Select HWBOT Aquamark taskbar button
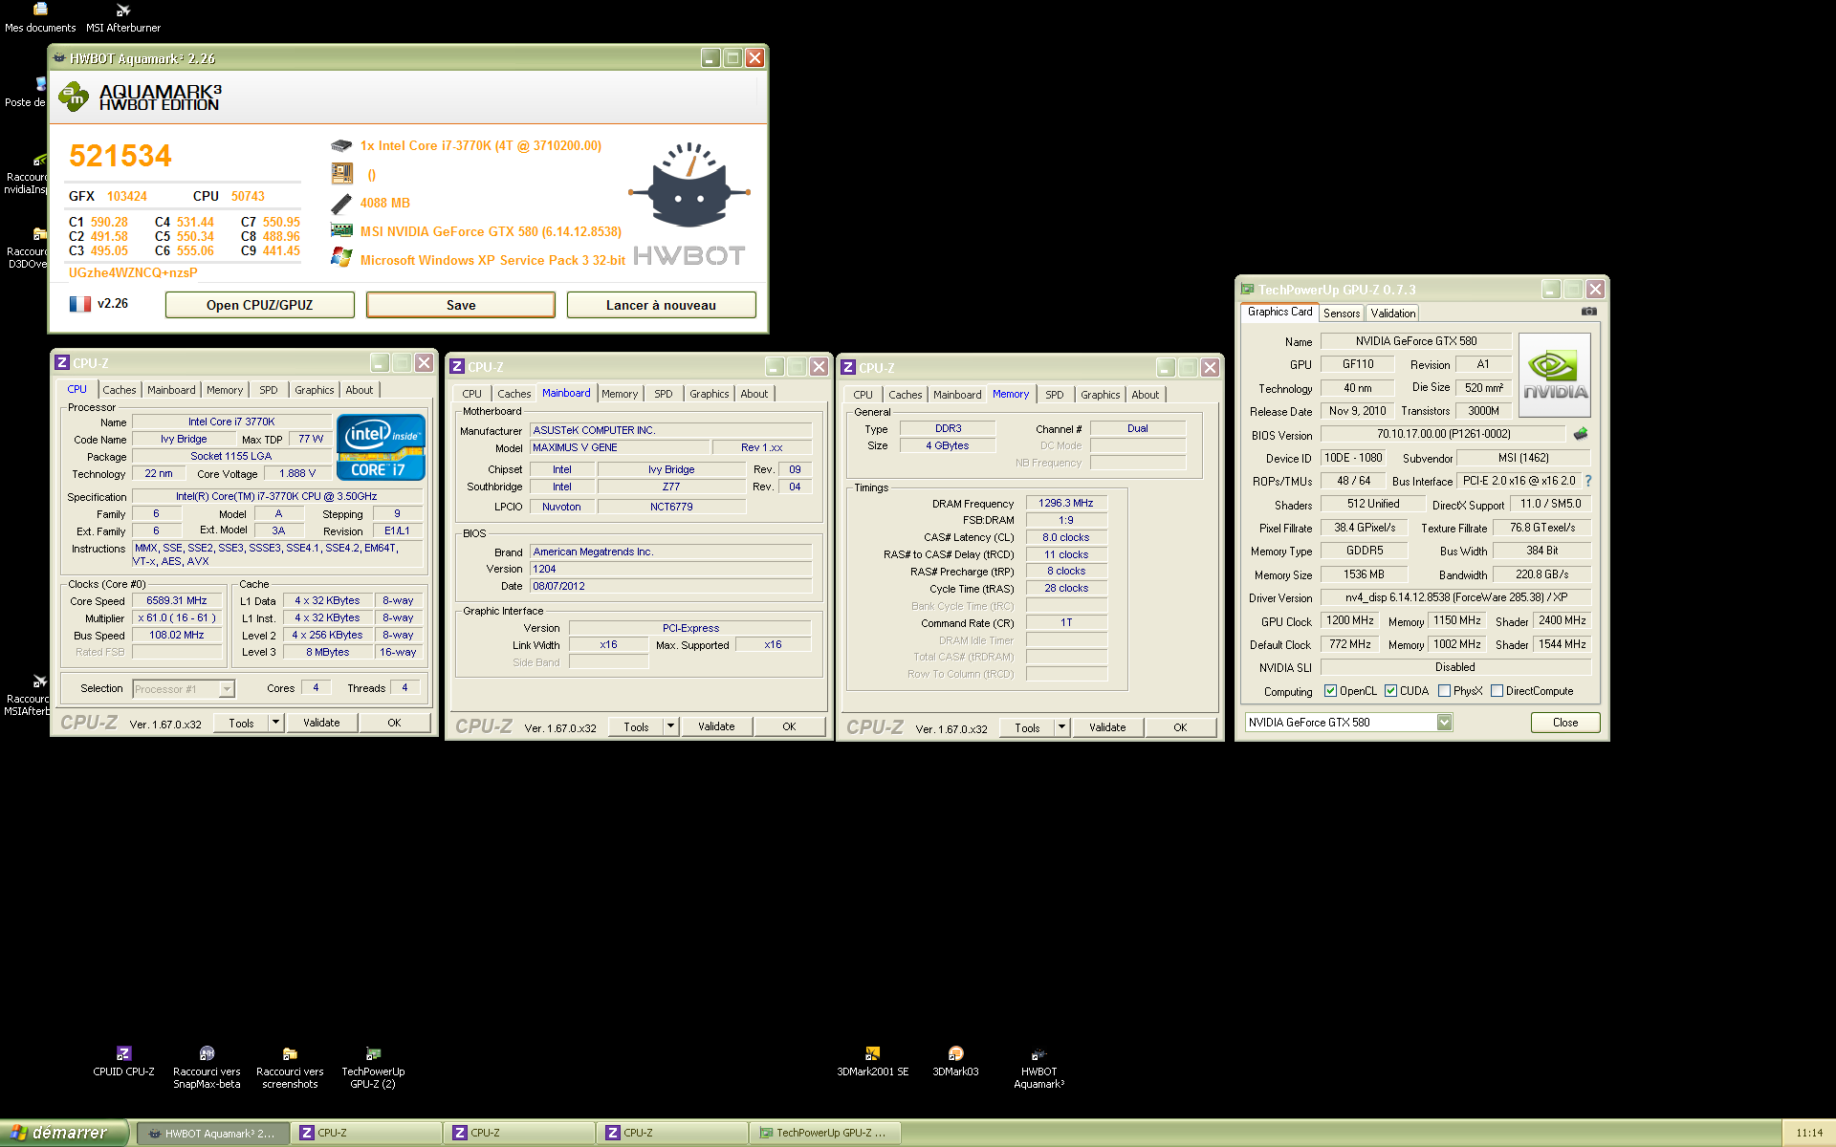 213,1133
